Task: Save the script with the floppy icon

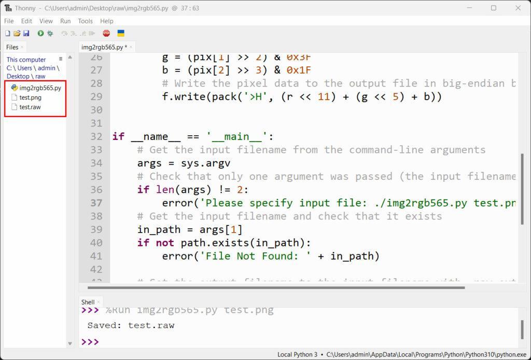Action: (26, 33)
